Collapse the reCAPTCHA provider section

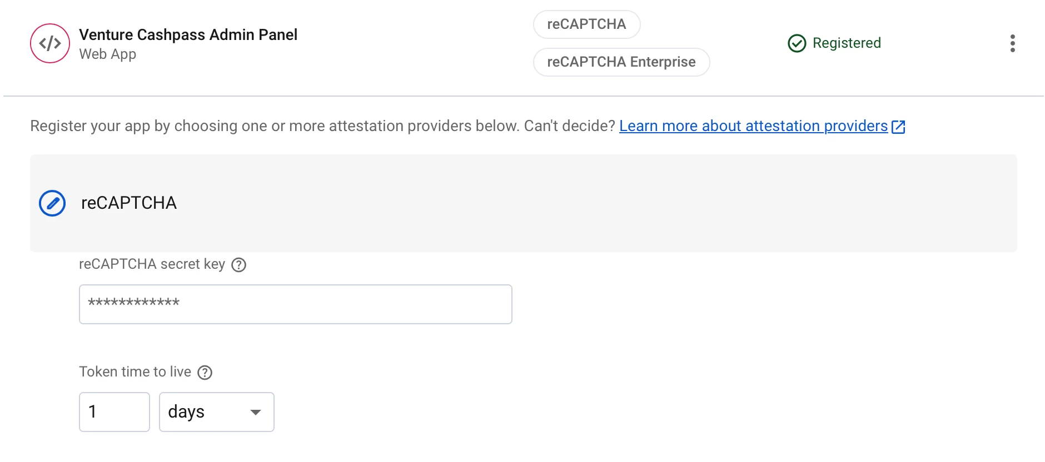coord(524,203)
